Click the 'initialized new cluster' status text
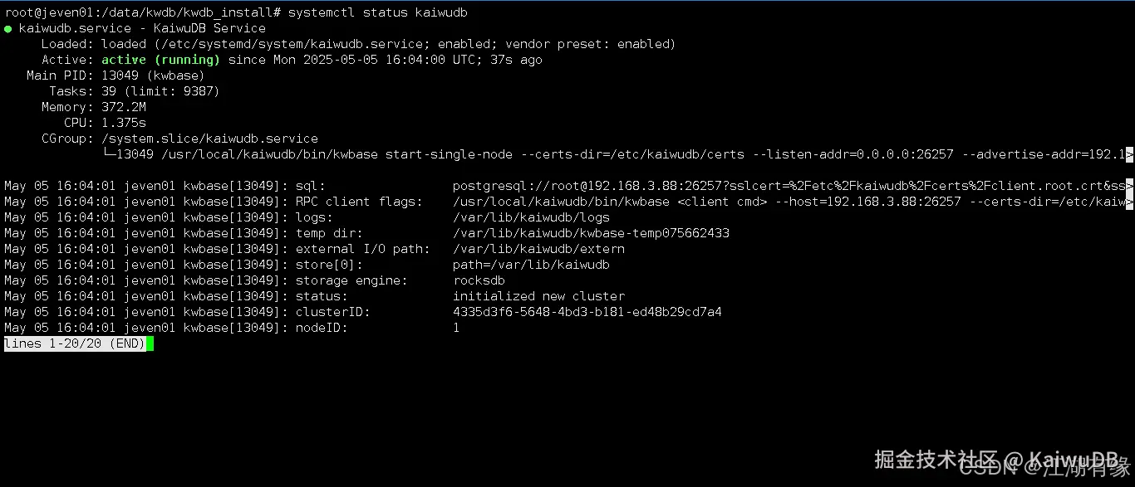This screenshot has height=487, width=1135. [538, 296]
